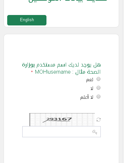Refresh the captcha image

[98, 120]
